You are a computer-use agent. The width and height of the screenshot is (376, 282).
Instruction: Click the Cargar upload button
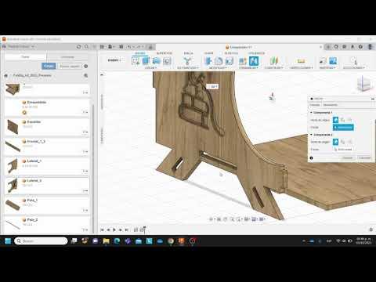(49, 67)
